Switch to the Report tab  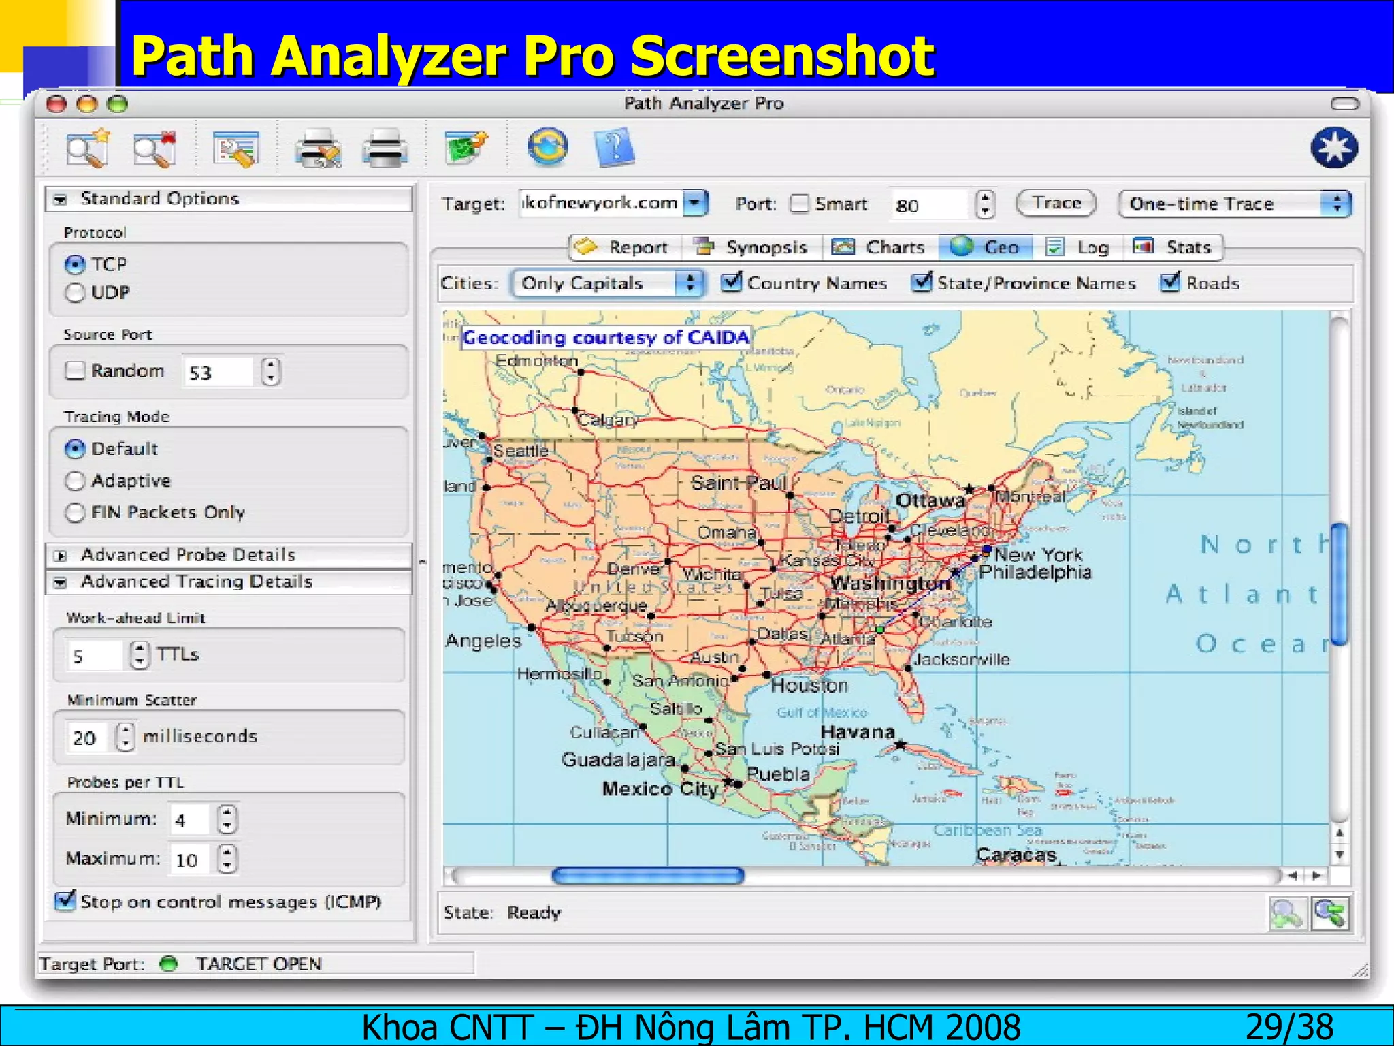[x=624, y=247]
